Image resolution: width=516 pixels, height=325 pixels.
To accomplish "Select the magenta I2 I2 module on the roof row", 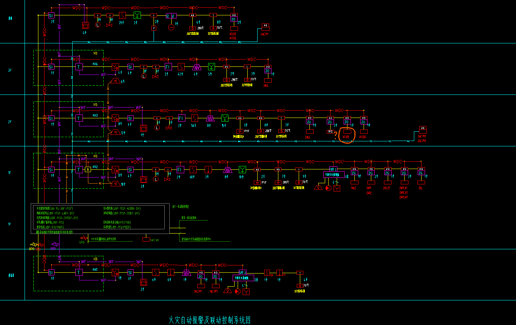I will pyautogui.click(x=171, y=16).
